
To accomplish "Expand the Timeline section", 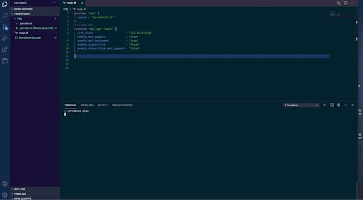I will click(35, 194).
